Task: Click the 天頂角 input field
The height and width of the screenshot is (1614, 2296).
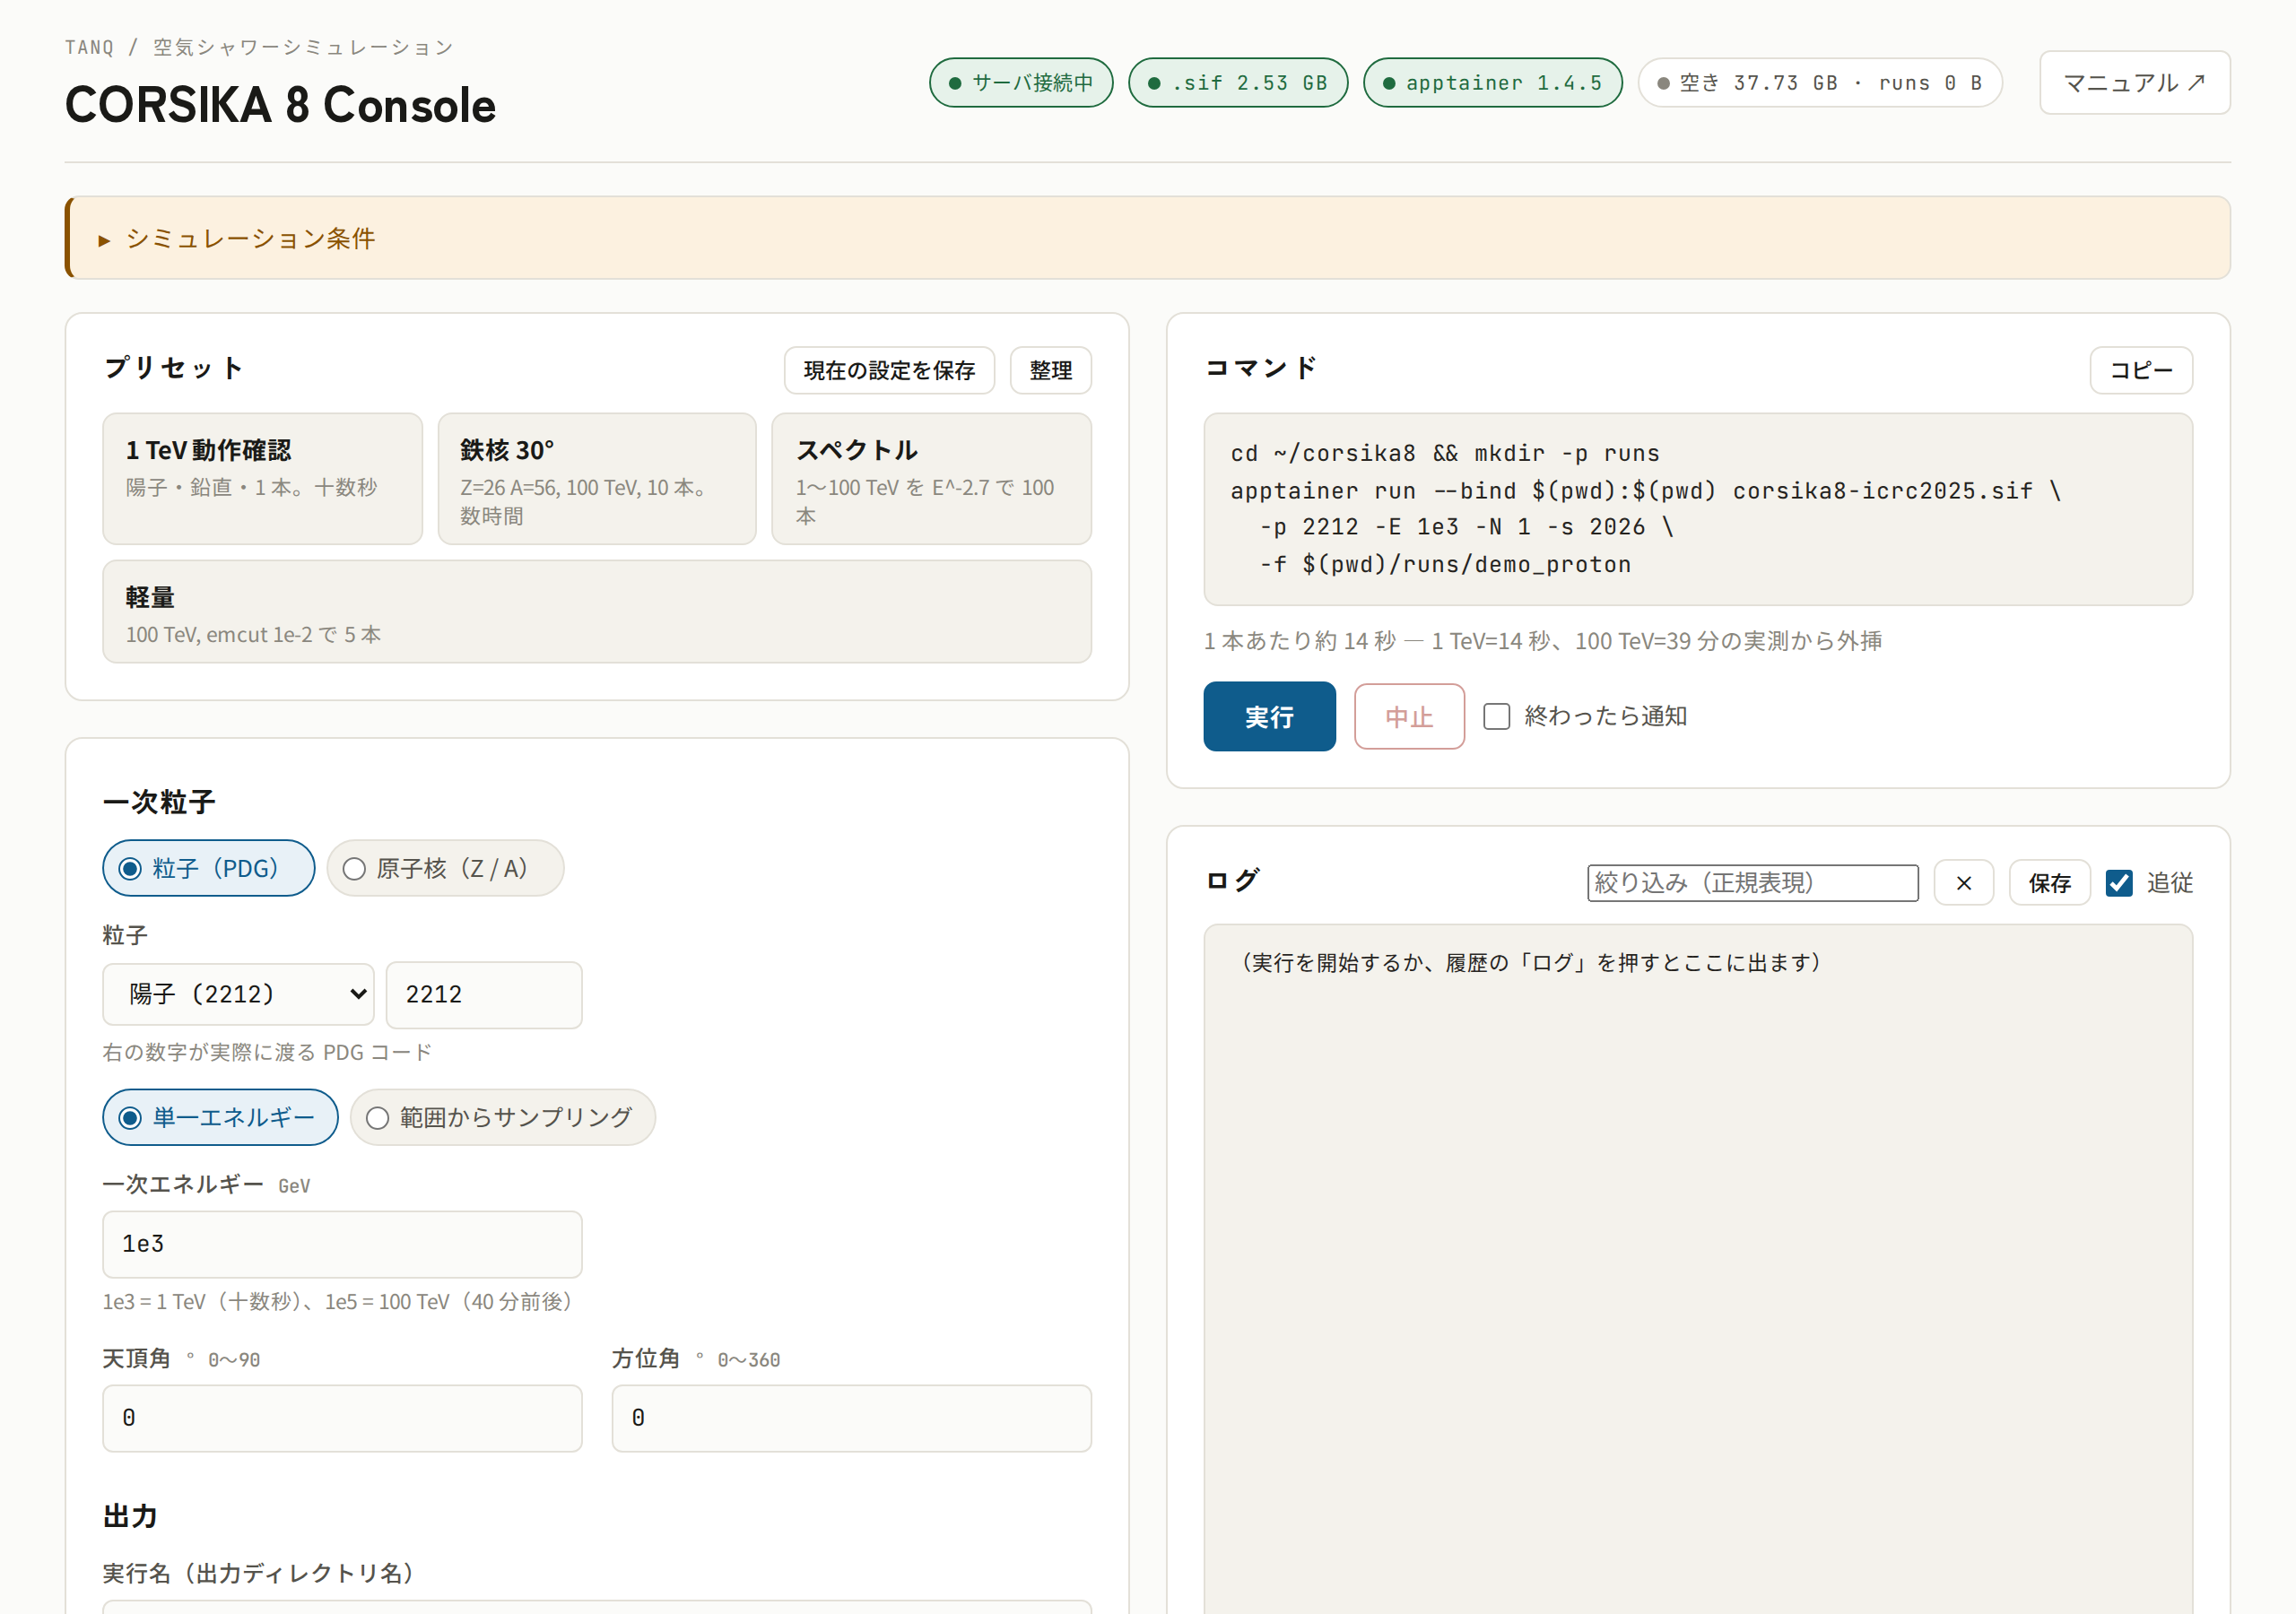Action: pos(342,1418)
